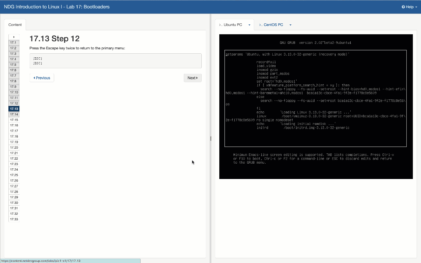Viewport: 421px width, 263px height.
Task: Jump to section 17.18
Action: click(x=14, y=137)
